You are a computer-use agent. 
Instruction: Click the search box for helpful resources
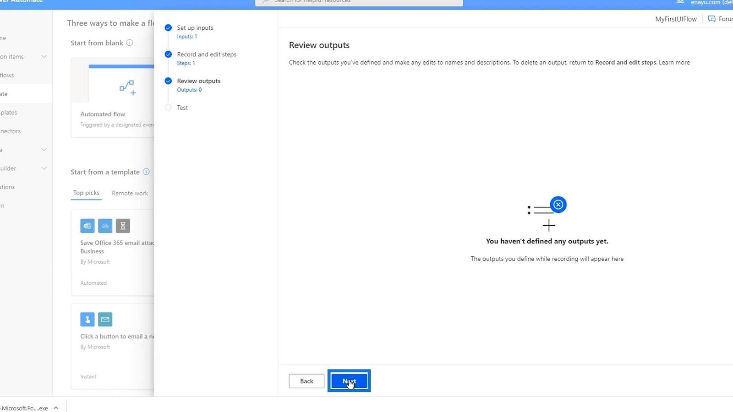pos(359,2)
